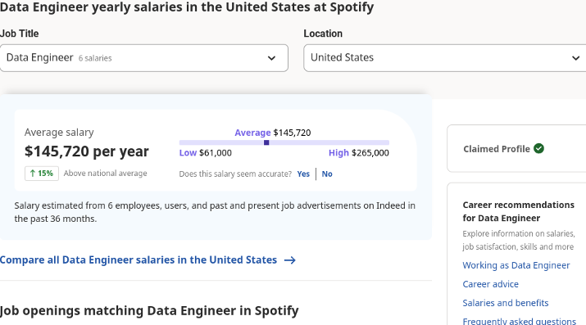This screenshot has width=586, height=325.
Task: Click the green up arrow in 15% badge
Action: (33, 173)
